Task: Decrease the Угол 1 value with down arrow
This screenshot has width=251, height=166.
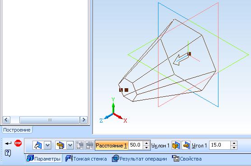Action: click(x=234, y=147)
